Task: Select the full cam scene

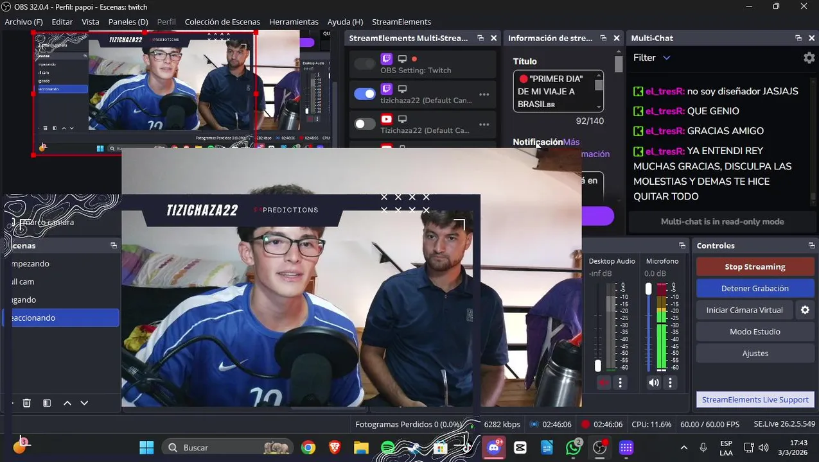Action: (61, 282)
